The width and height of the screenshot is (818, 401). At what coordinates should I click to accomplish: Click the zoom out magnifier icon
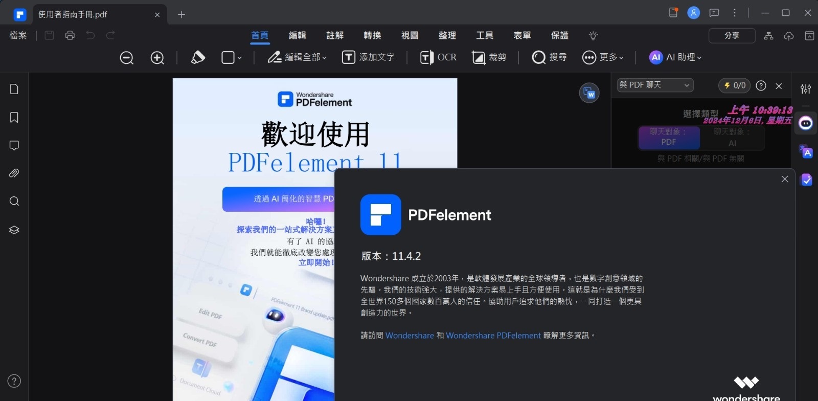[x=127, y=57]
